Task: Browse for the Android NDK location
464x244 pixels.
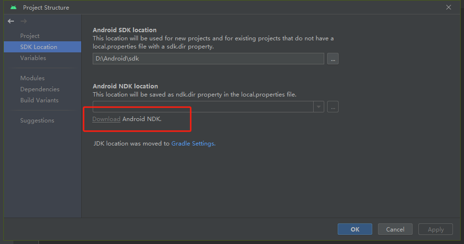Action: point(333,107)
